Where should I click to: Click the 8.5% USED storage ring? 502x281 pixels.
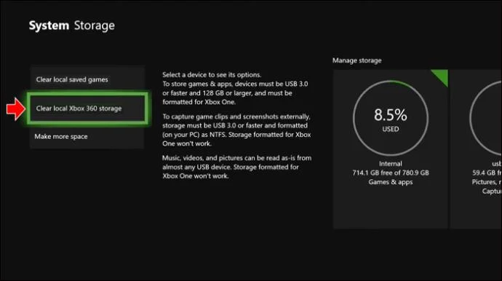[x=391, y=118]
